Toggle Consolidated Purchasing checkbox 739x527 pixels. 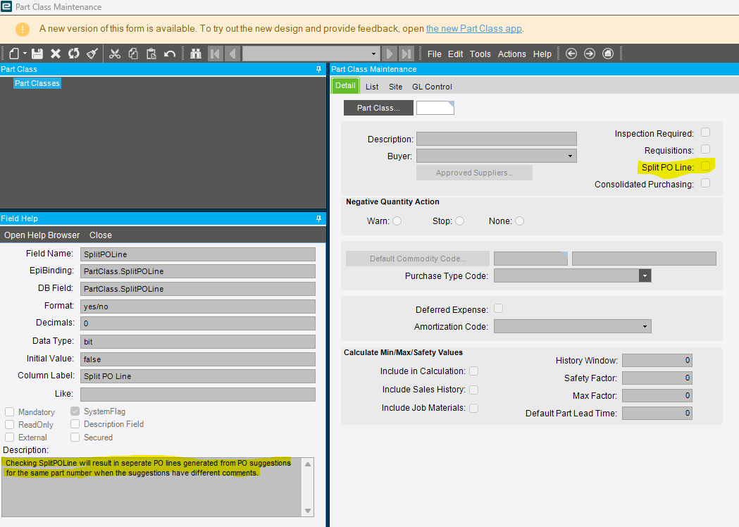(x=706, y=183)
